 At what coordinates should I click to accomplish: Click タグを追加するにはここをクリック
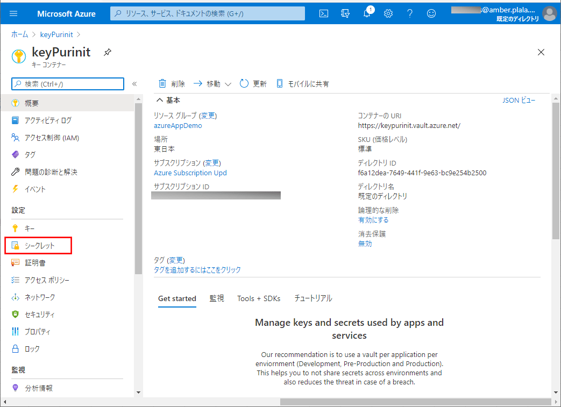tap(197, 270)
